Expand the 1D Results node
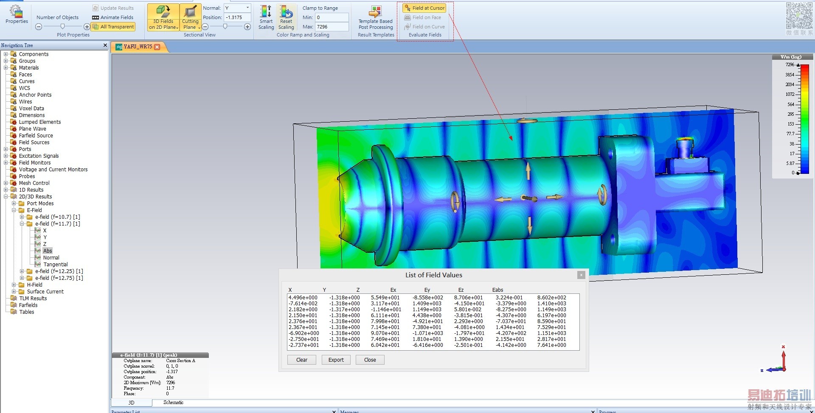The height and width of the screenshot is (413, 815). [x=6, y=190]
